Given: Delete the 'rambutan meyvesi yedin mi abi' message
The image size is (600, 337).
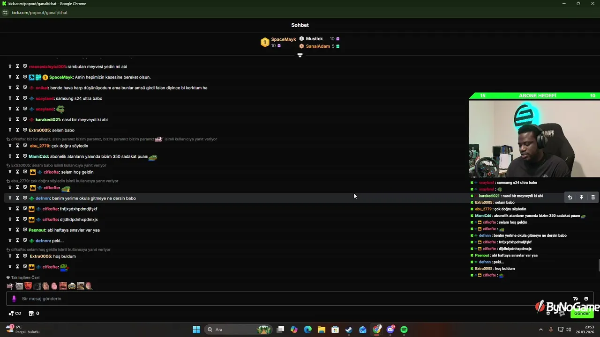Looking at the screenshot, I should tap(10, 66).
